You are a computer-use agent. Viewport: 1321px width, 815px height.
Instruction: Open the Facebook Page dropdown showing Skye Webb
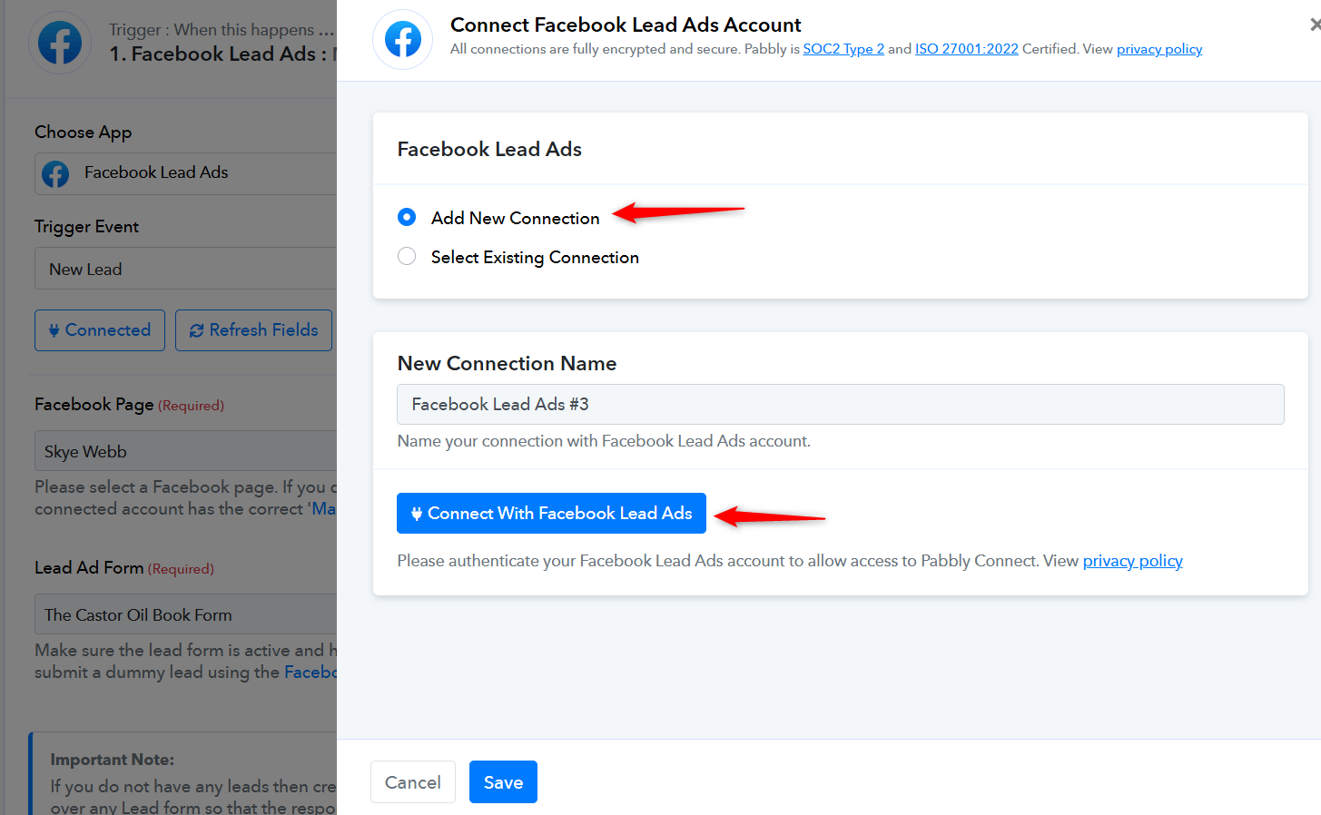186,451
